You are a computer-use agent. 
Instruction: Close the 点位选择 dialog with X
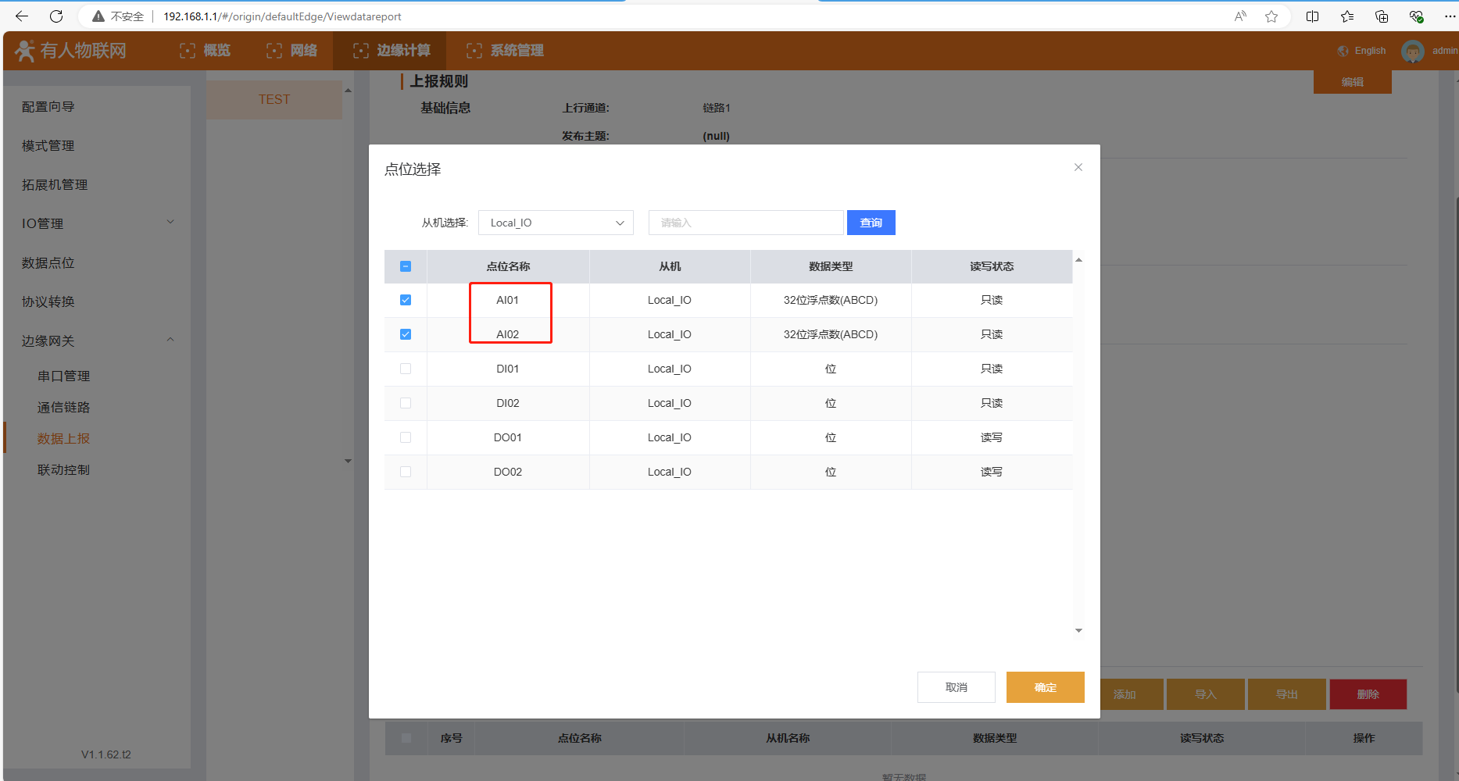tap(1078, 167)
